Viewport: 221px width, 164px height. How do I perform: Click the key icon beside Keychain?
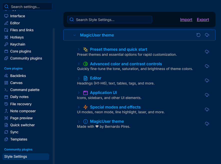6,44
